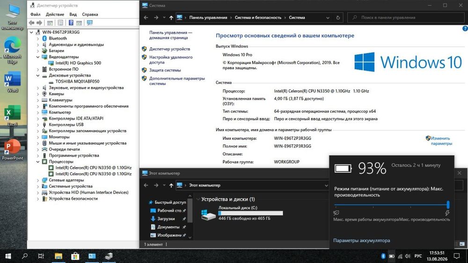468x263 pixels.
Task: Collapse the Процессоры node
Action: 37,162
